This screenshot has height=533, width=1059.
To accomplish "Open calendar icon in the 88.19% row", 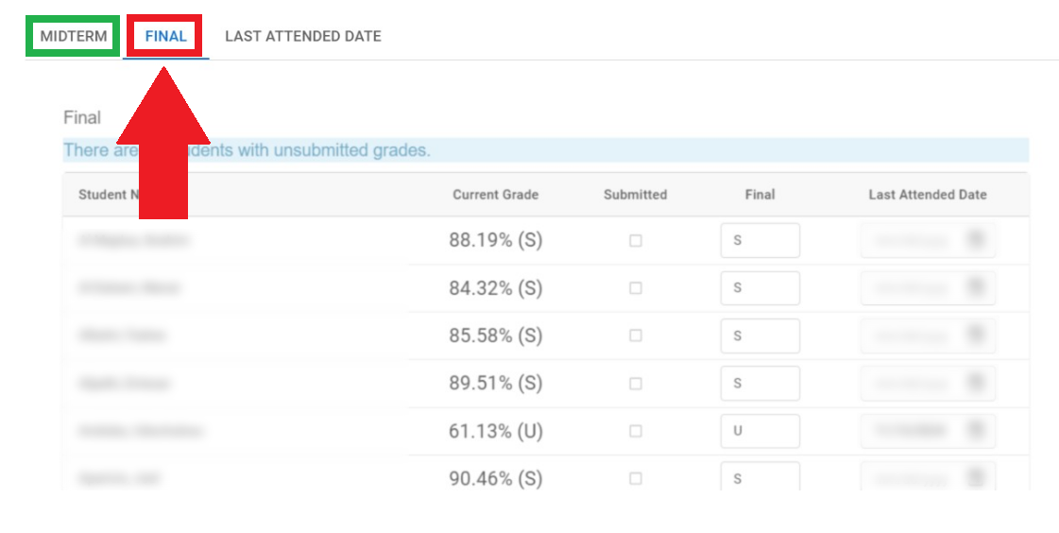I will [x=975, y=239].
